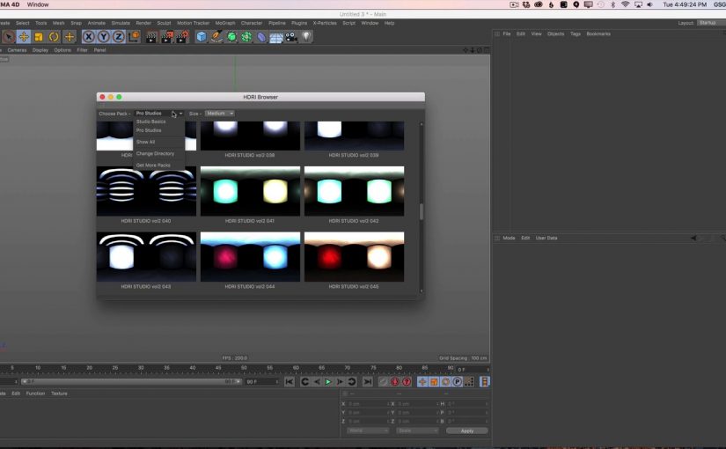Screen dimensions: 726x449
Task: Toggle Position keyframe recording
Action: (422, 382)
